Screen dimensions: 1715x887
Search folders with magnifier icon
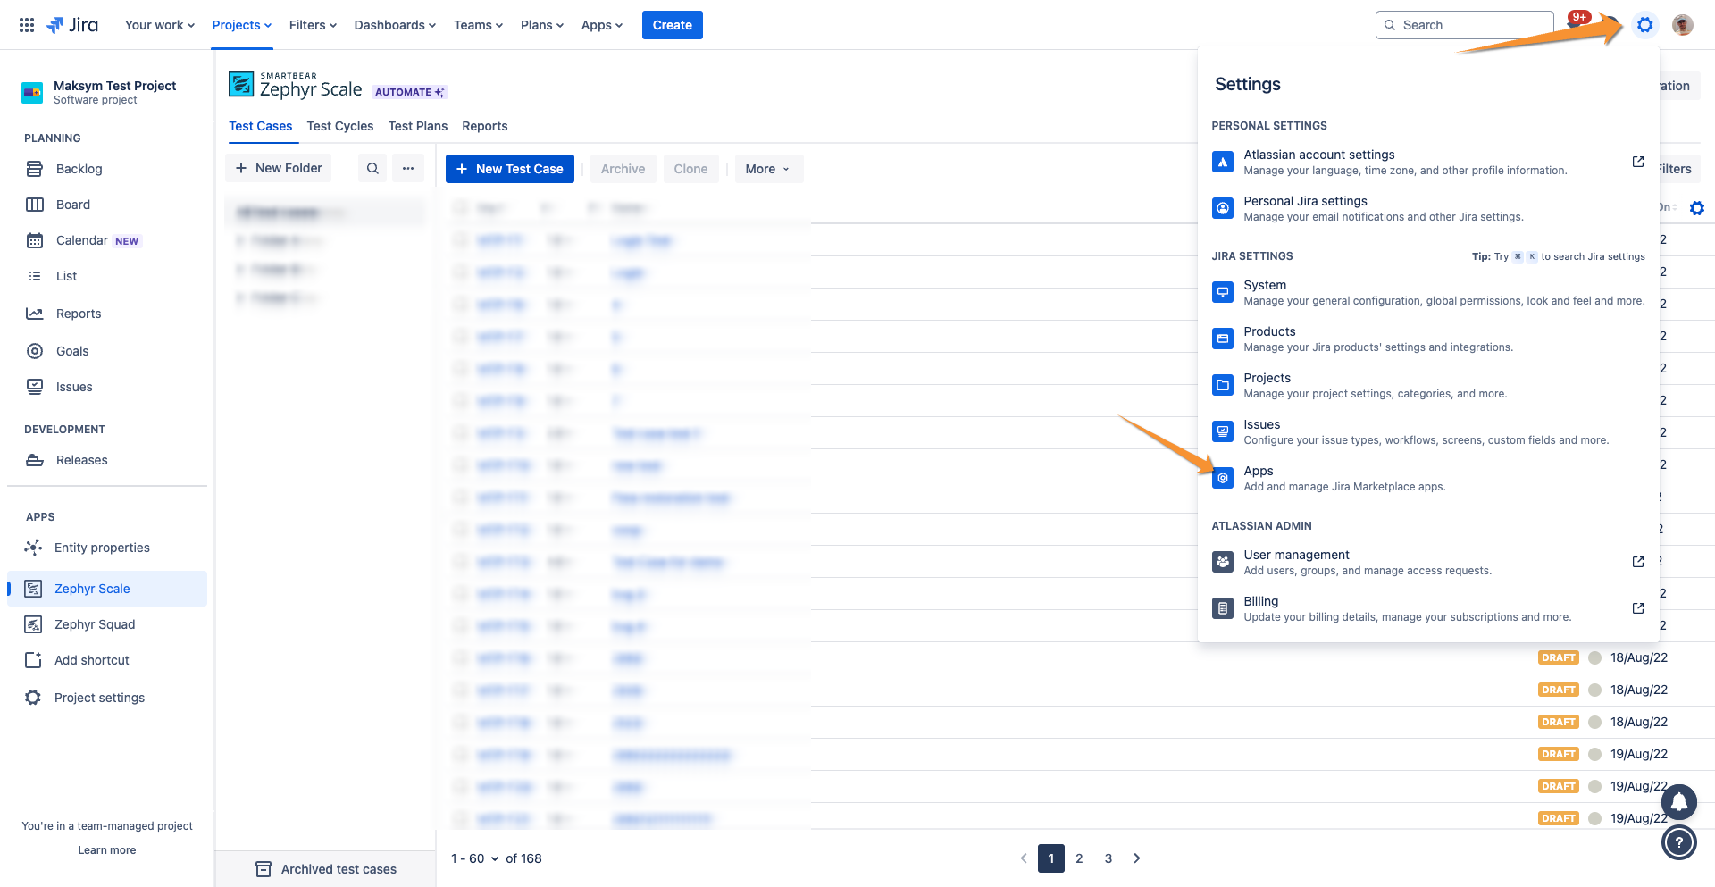372,169
